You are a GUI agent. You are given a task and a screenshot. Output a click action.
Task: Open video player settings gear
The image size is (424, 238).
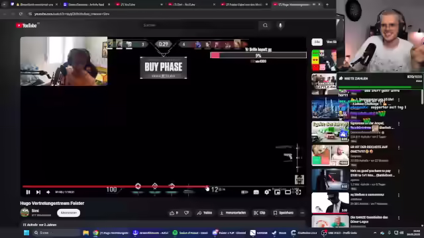click(x=267, y=192)
